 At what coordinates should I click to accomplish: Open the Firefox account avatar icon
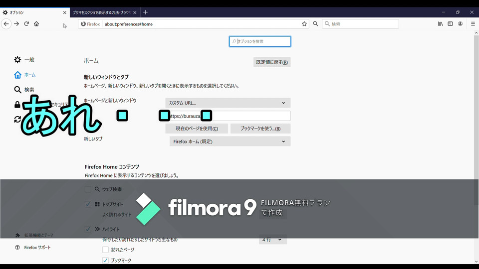pyautogui.click(x=460, y=24)
